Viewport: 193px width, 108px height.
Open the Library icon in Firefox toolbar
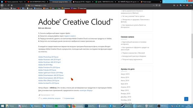click(x=174, y=5)
